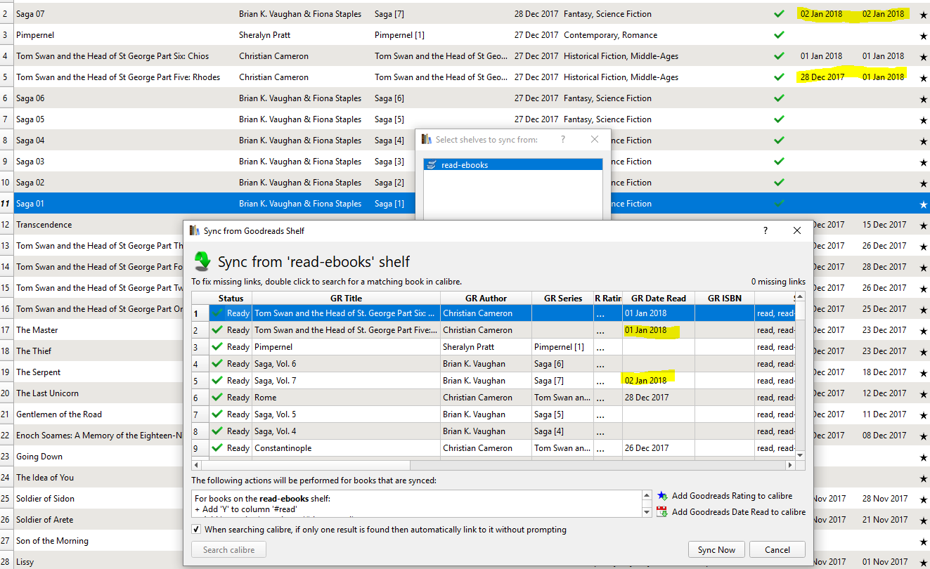Select the "Tom Swan and the Head of St George Part Six: Chios" library title

[x=112, y=56]
